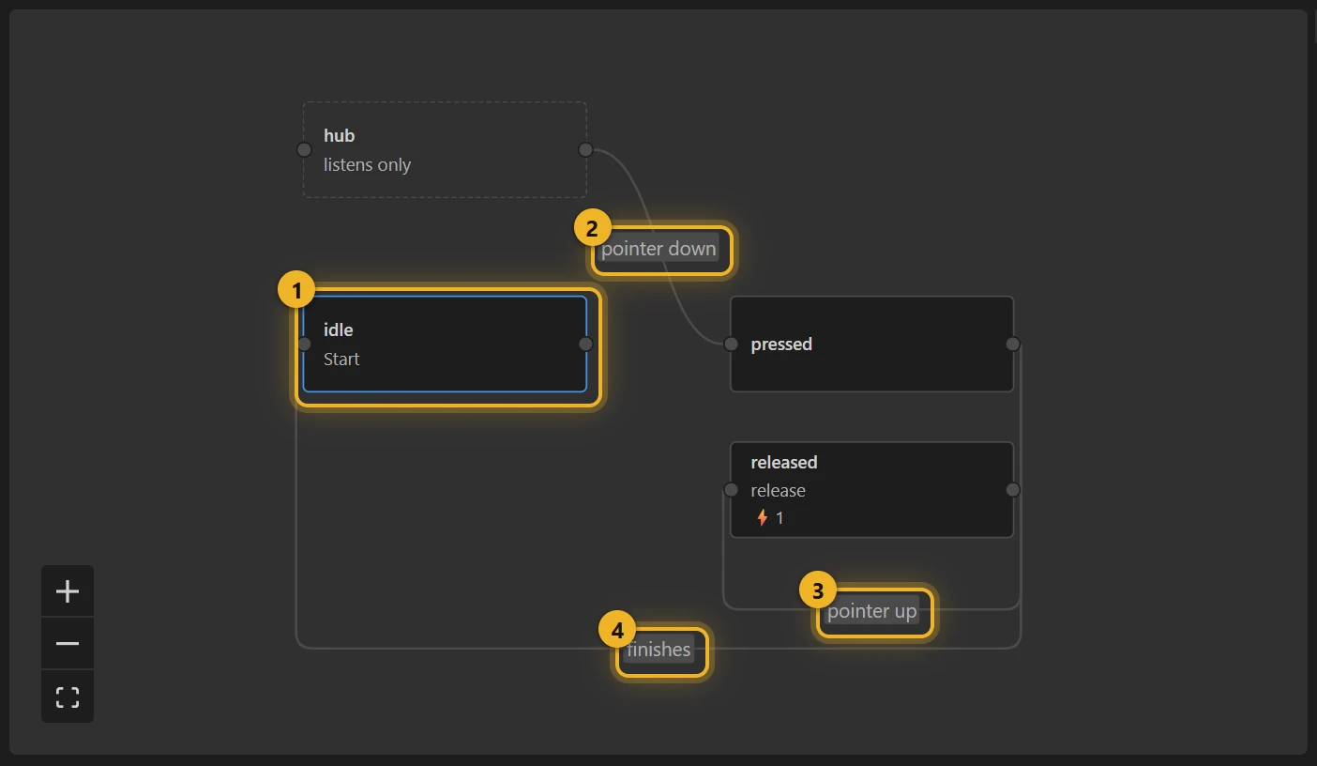This screenshot has height=766, width=1317.
Task: Click the "pointer down" transition label
Action: [x=658, y=249]
